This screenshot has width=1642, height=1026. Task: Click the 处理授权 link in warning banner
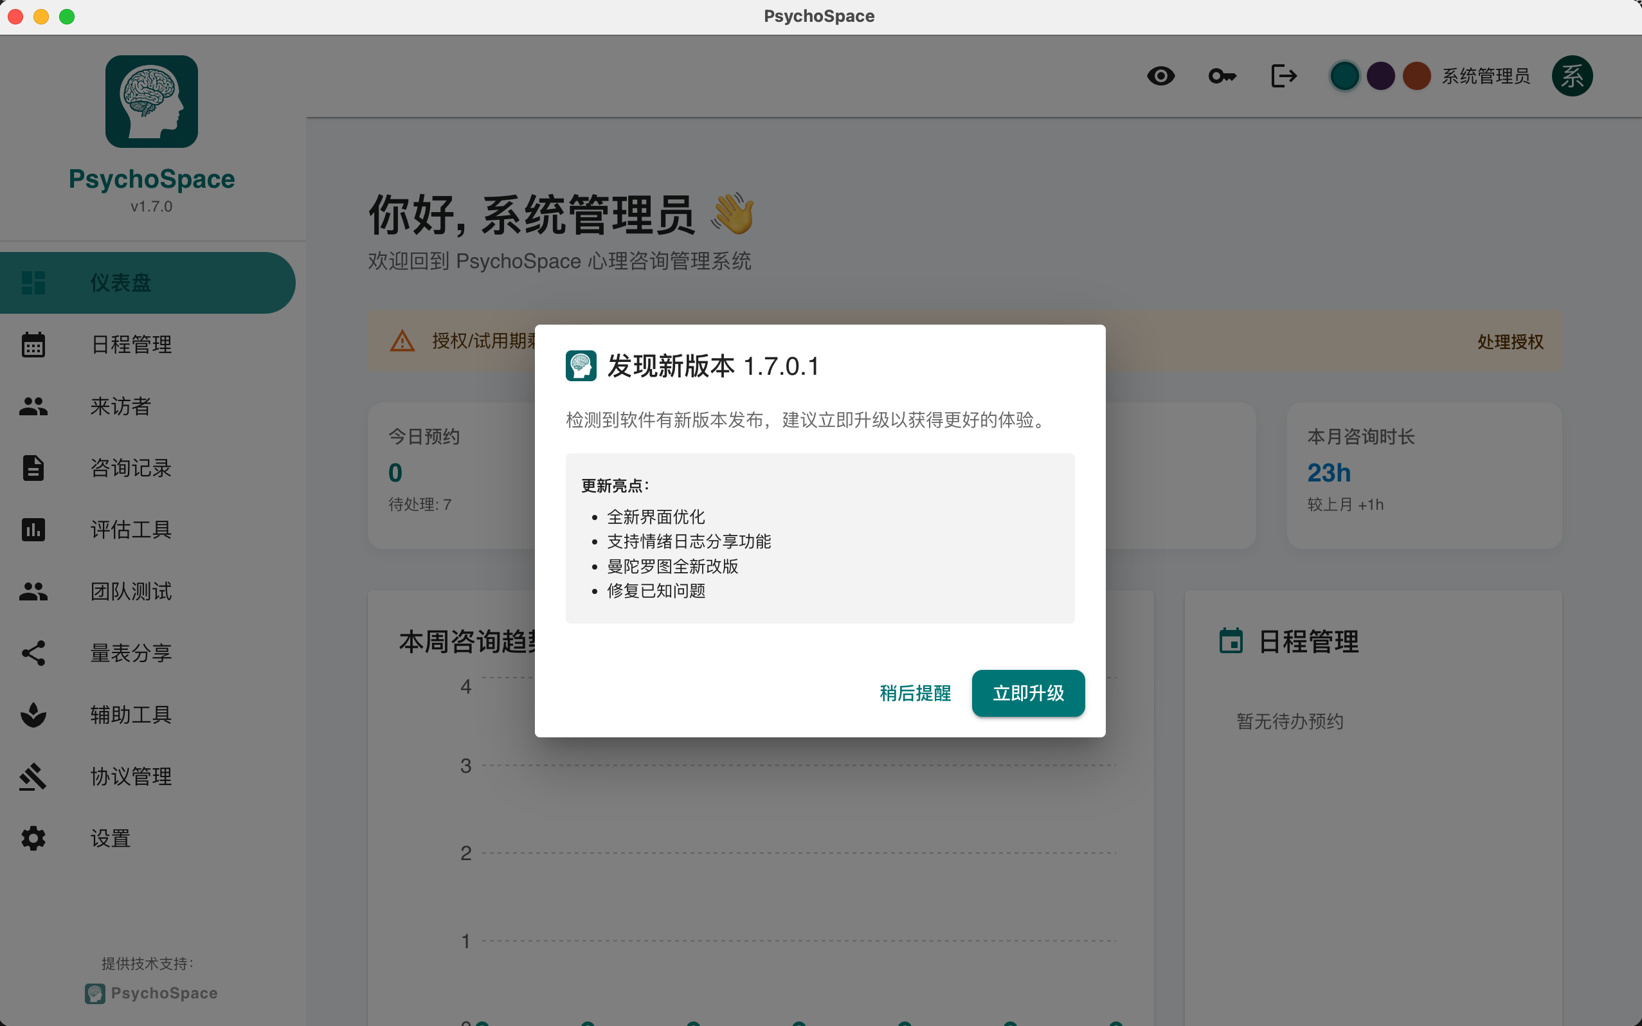[1510, 341]
